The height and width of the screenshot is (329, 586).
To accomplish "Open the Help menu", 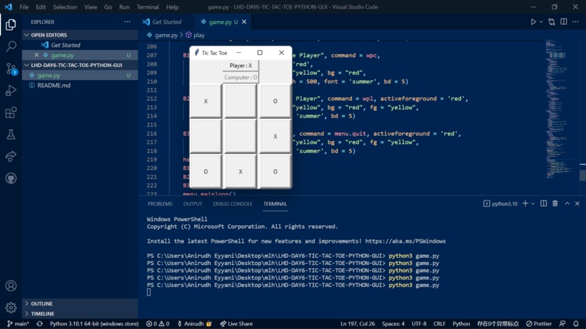I will pyautogui.click(x=172, y=7).
